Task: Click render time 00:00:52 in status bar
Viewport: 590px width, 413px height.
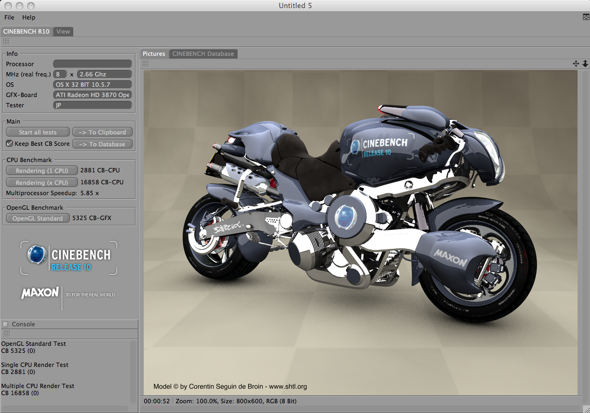Action: [x=157, y=401]
